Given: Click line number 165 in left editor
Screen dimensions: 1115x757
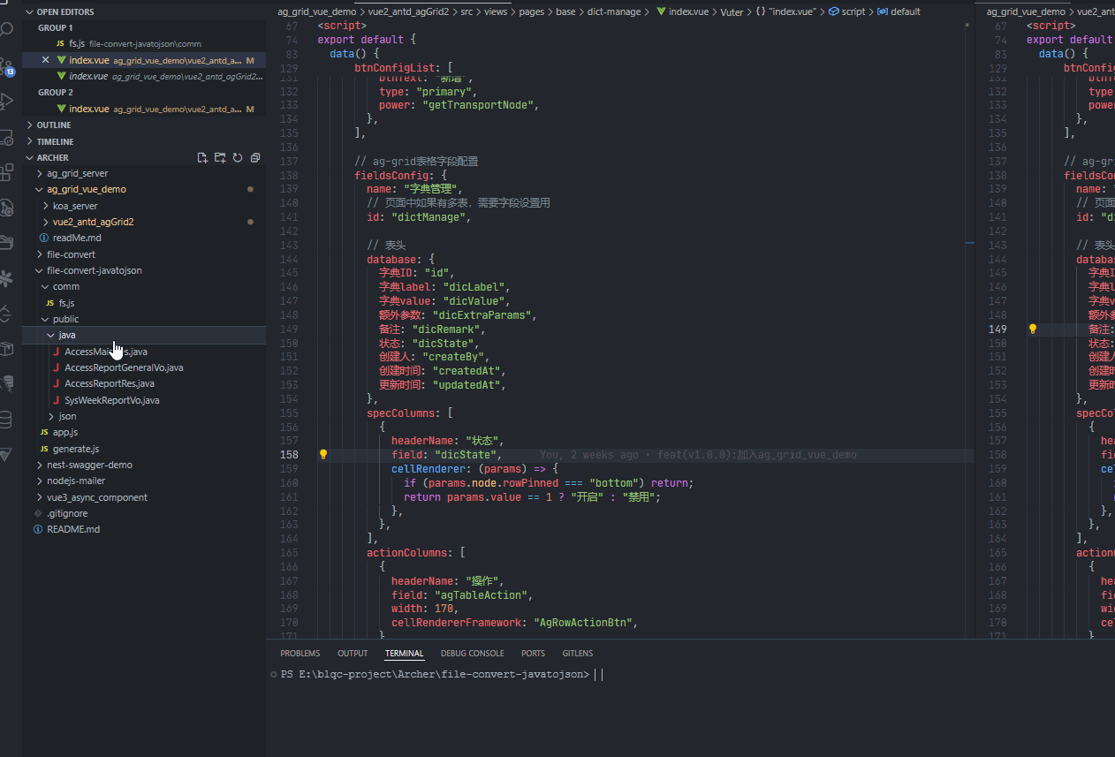Looking at the screenshot, I should click(289, 553).
